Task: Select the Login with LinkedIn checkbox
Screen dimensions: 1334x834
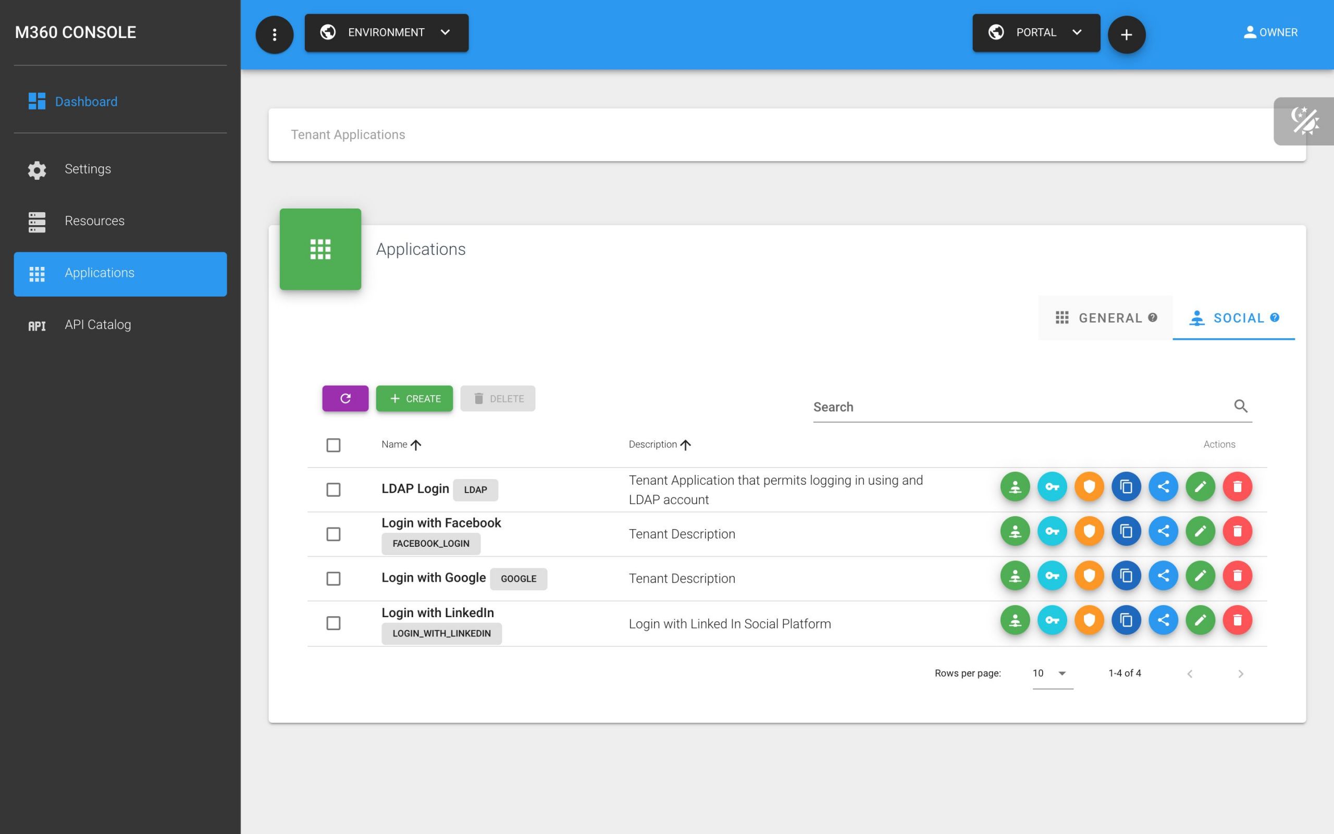Action: 333,623
